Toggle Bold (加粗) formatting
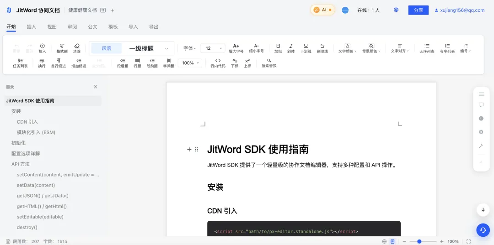The height and width of the screenshot is (245, 494). 278,48
